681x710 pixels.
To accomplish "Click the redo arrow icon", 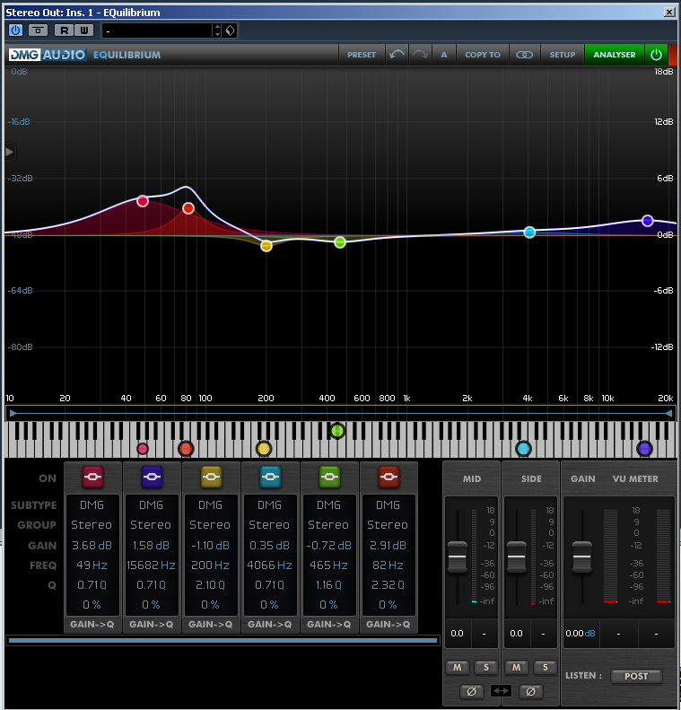I will pos(420,55).
